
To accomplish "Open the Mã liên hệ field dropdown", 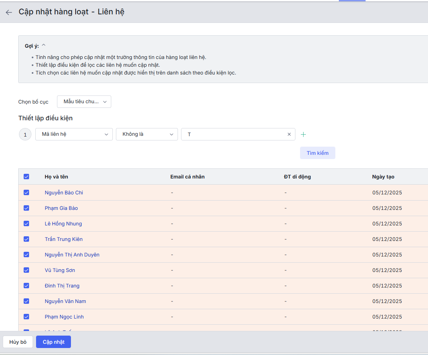I will point(74,134).
